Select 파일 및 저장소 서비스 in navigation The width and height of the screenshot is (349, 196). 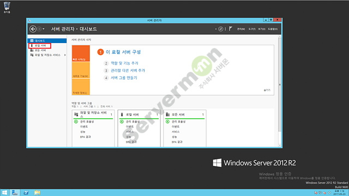(47, 55)
